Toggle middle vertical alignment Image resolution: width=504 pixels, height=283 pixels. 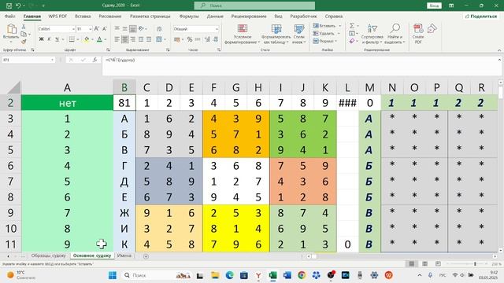(x=124, y=29)
